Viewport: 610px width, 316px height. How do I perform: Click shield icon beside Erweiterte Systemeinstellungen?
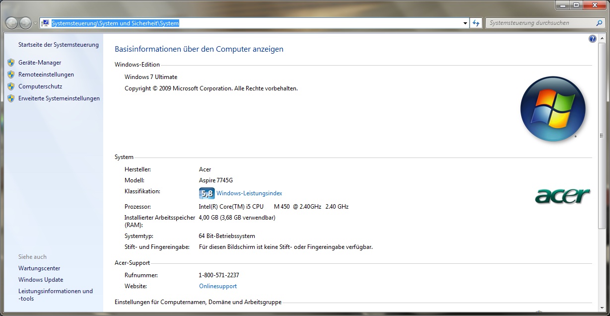tap(11, 98)
